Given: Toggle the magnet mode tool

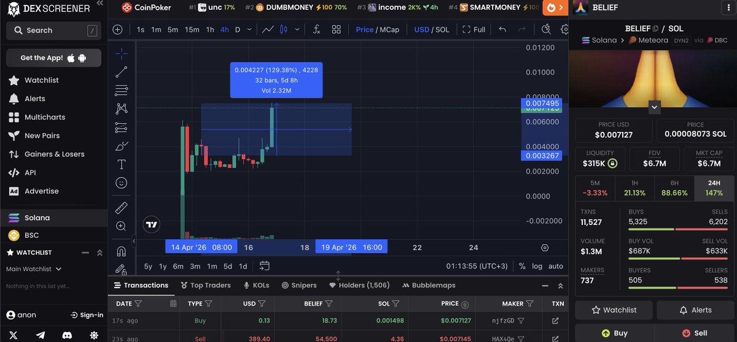Looking at the screenshot, I should 121,251.
